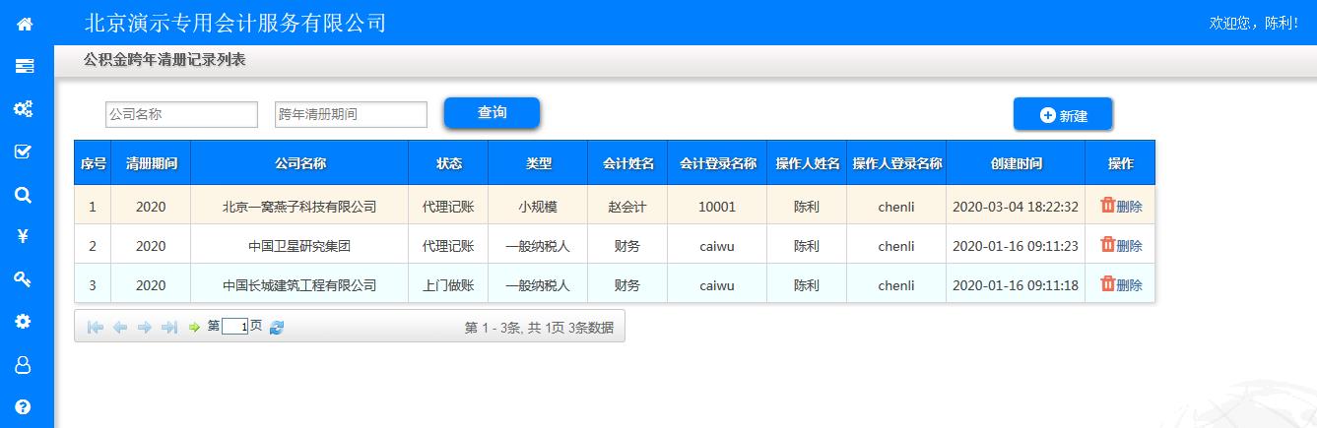Screen dimensions: 1317x428
Task: Click the 操作 column header
Action: pyautogui.click(x=1120, y=163)
